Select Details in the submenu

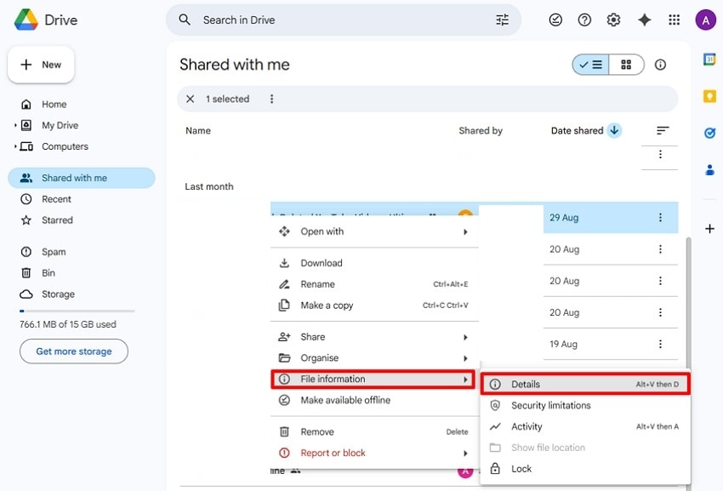pyautogui.click(x=526, y=385)
